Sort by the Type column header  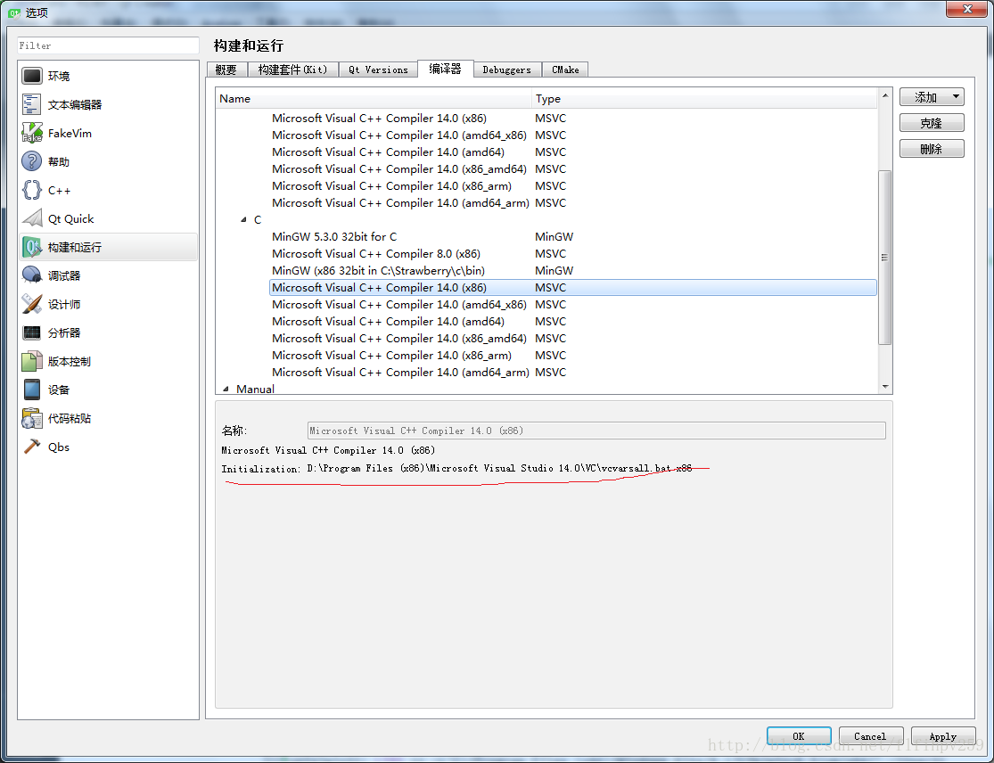[704, 99]
